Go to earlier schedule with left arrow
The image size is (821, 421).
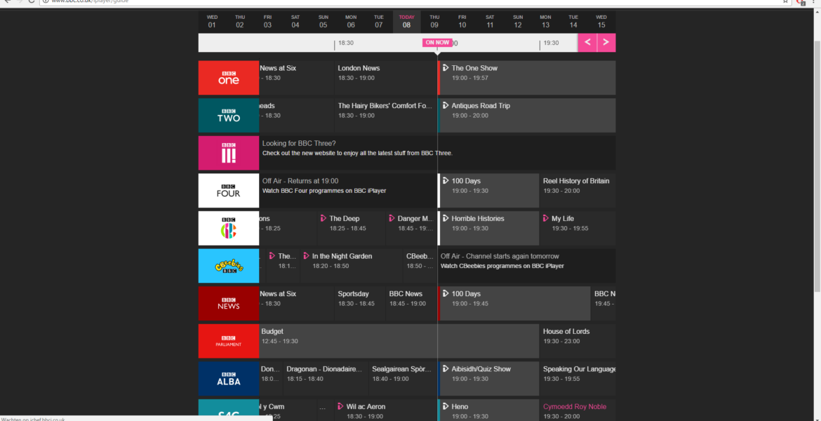[x=587, y=43]
